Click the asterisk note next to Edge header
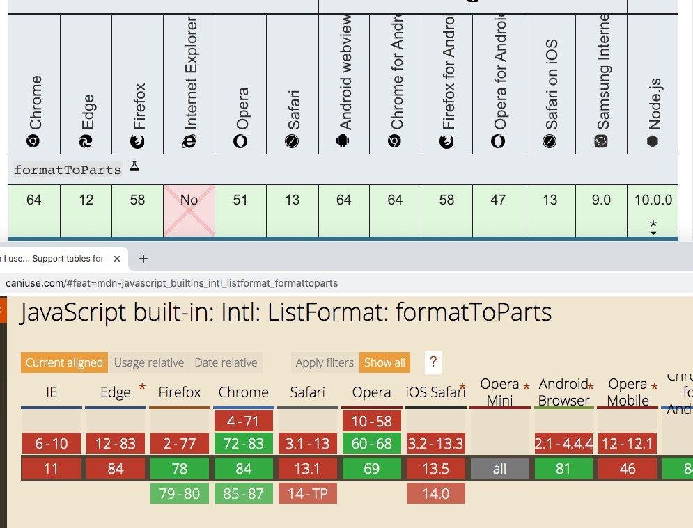This screenshot has height=528, width=693. click(142, 387)
